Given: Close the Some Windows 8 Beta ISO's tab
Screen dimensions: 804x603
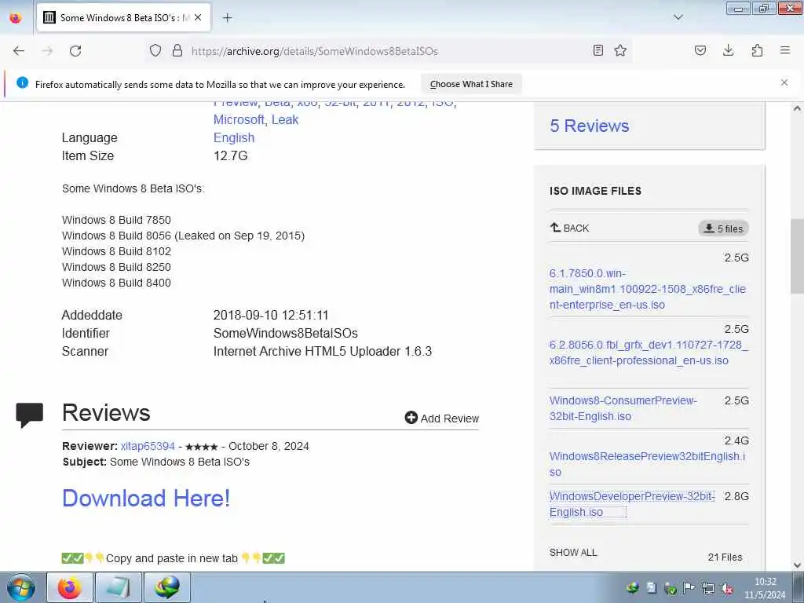Looking at the screenshot, I should (x=198, y=17).
